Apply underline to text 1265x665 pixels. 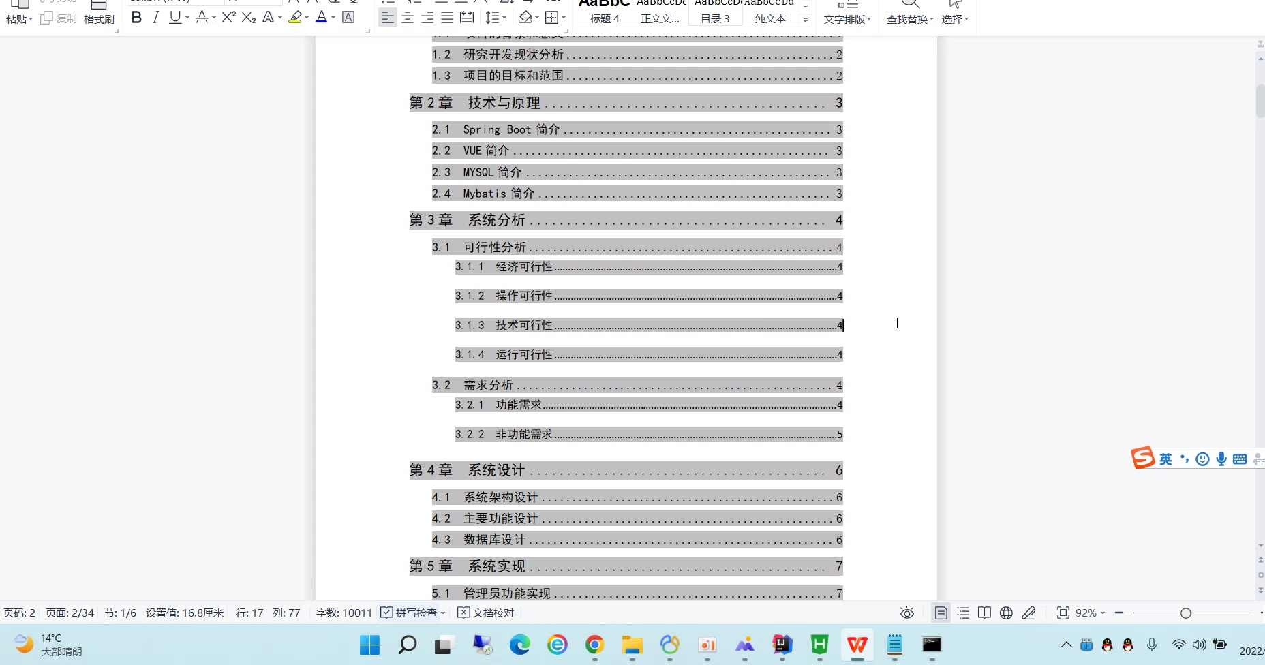click(x=175, y=18)
